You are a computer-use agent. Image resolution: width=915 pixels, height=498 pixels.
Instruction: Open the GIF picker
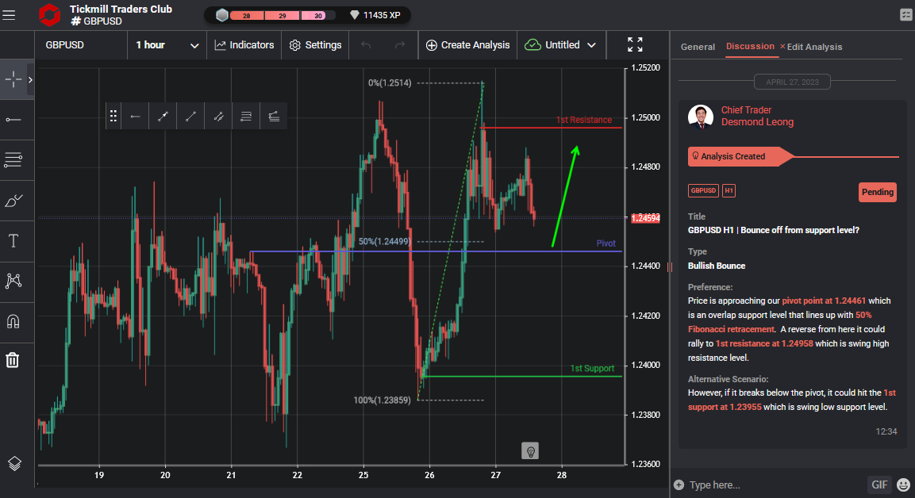click(878, 485)
